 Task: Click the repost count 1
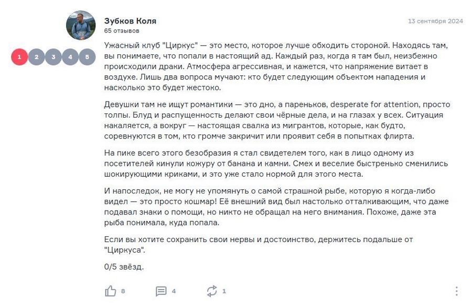pyautogui.click(x=224, y=291)
